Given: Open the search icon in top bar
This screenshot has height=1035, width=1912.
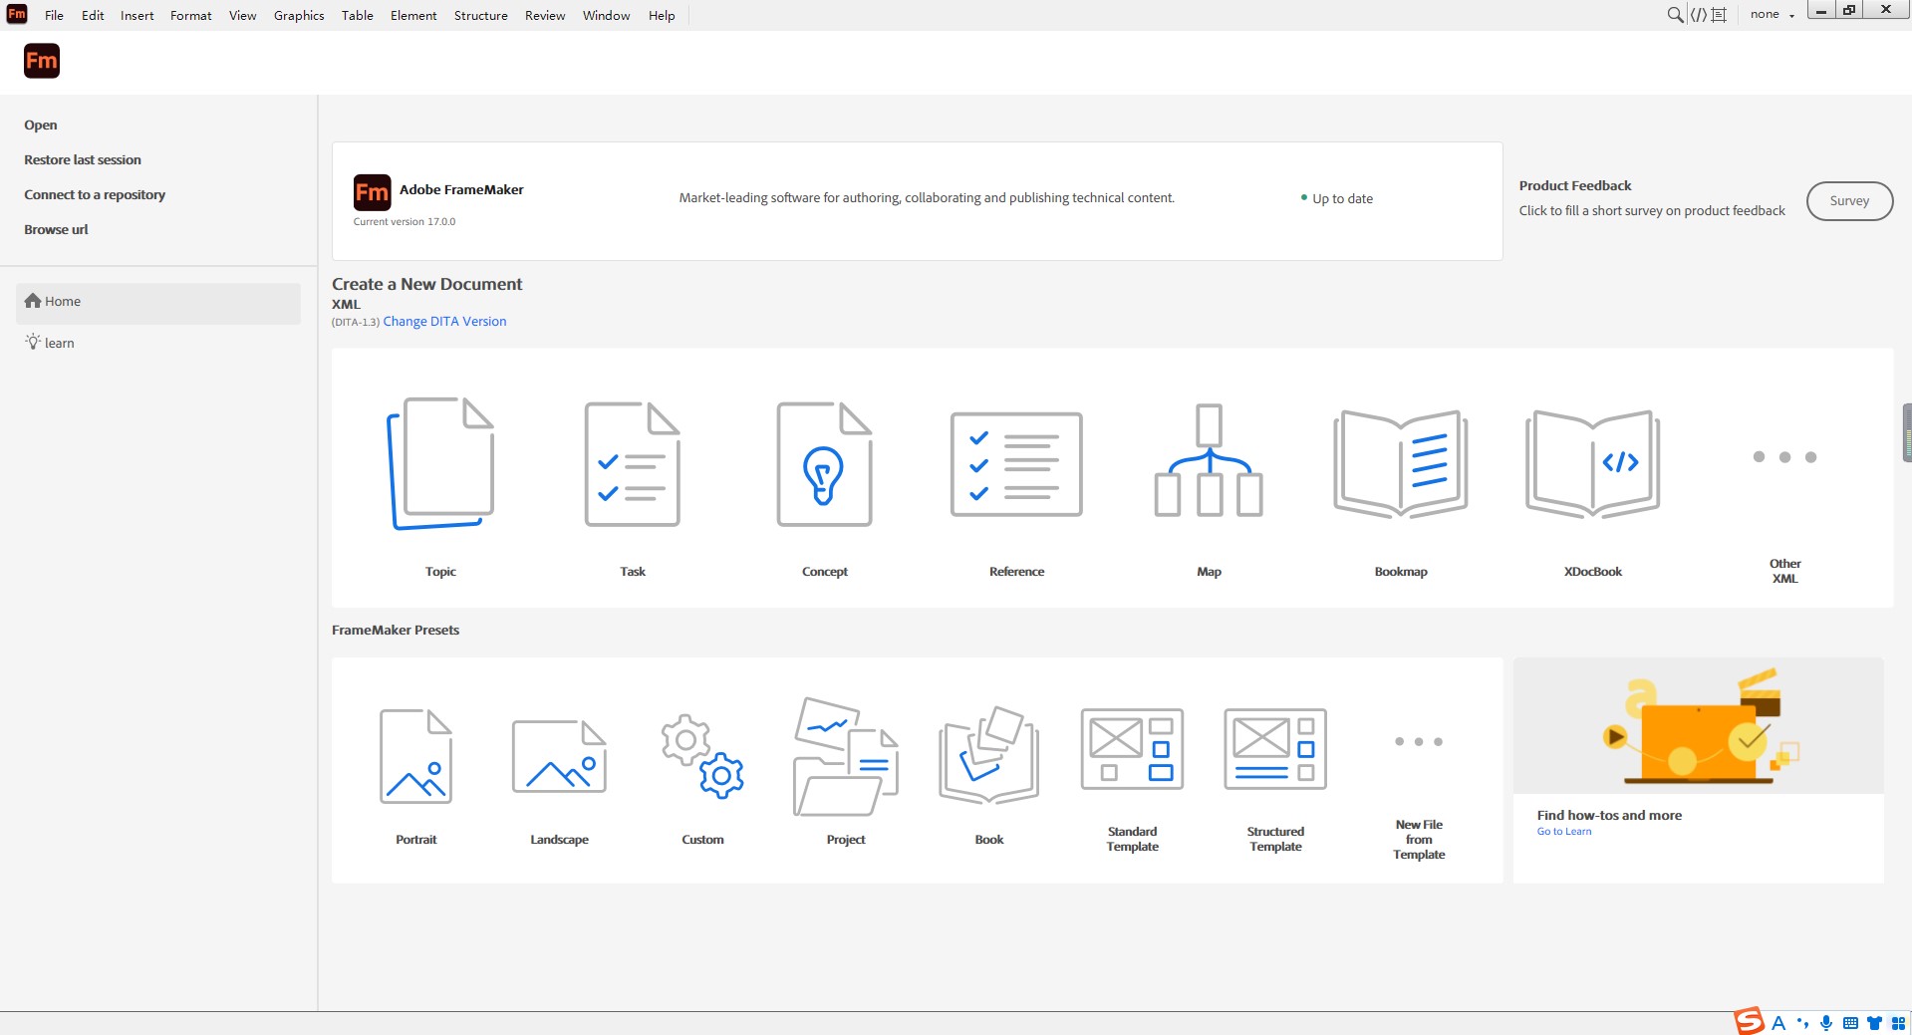Looking at the screenshot, I should [1675, 15].
